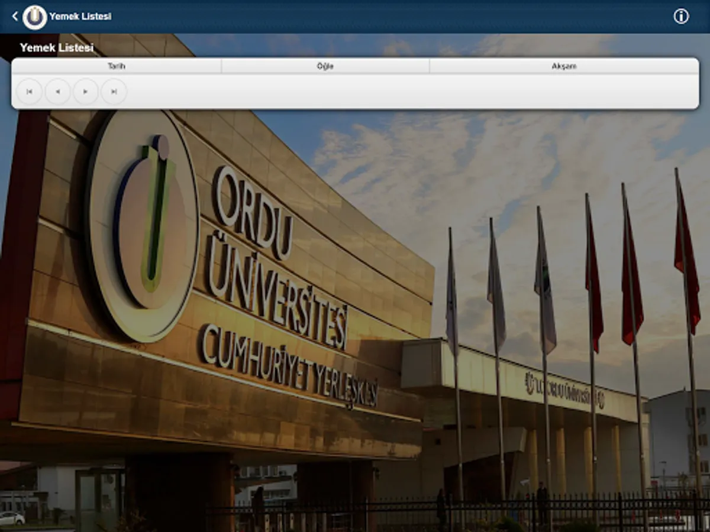Click the Yemek Listesi title in the header
Image resolution: width=710 pixels, height=532 pixels.
80,17
